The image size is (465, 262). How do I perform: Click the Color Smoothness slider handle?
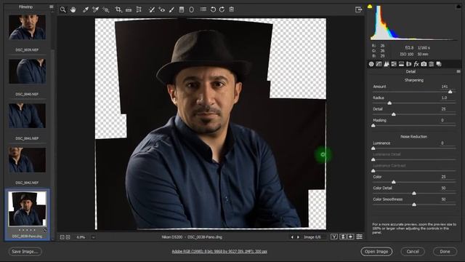[414, 205]
